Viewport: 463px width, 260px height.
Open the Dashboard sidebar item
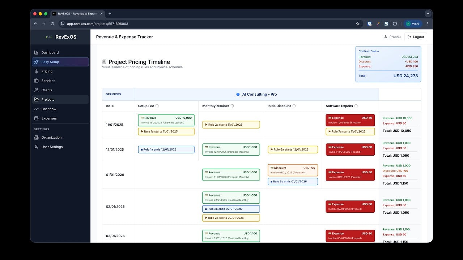pos(60,52)
